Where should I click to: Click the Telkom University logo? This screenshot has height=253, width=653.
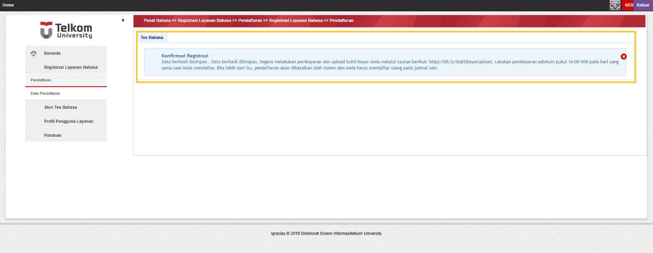[66, 30]
